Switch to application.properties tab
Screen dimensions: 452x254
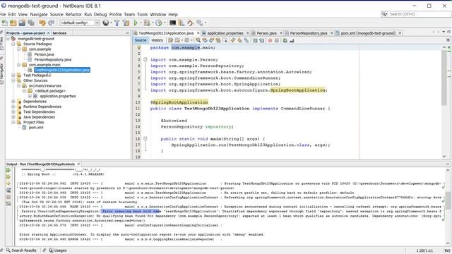tap(225, 33)
